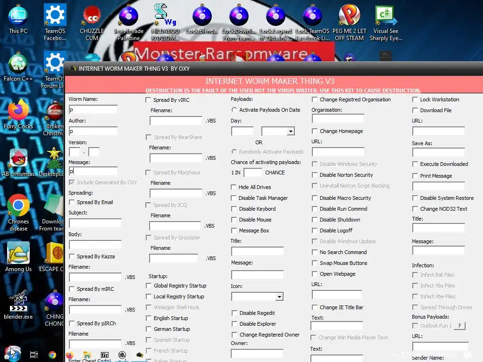Open This PC desktop icon
Image resolution: width=483 pixels, height=362 pixels.
tap(18, 19)
